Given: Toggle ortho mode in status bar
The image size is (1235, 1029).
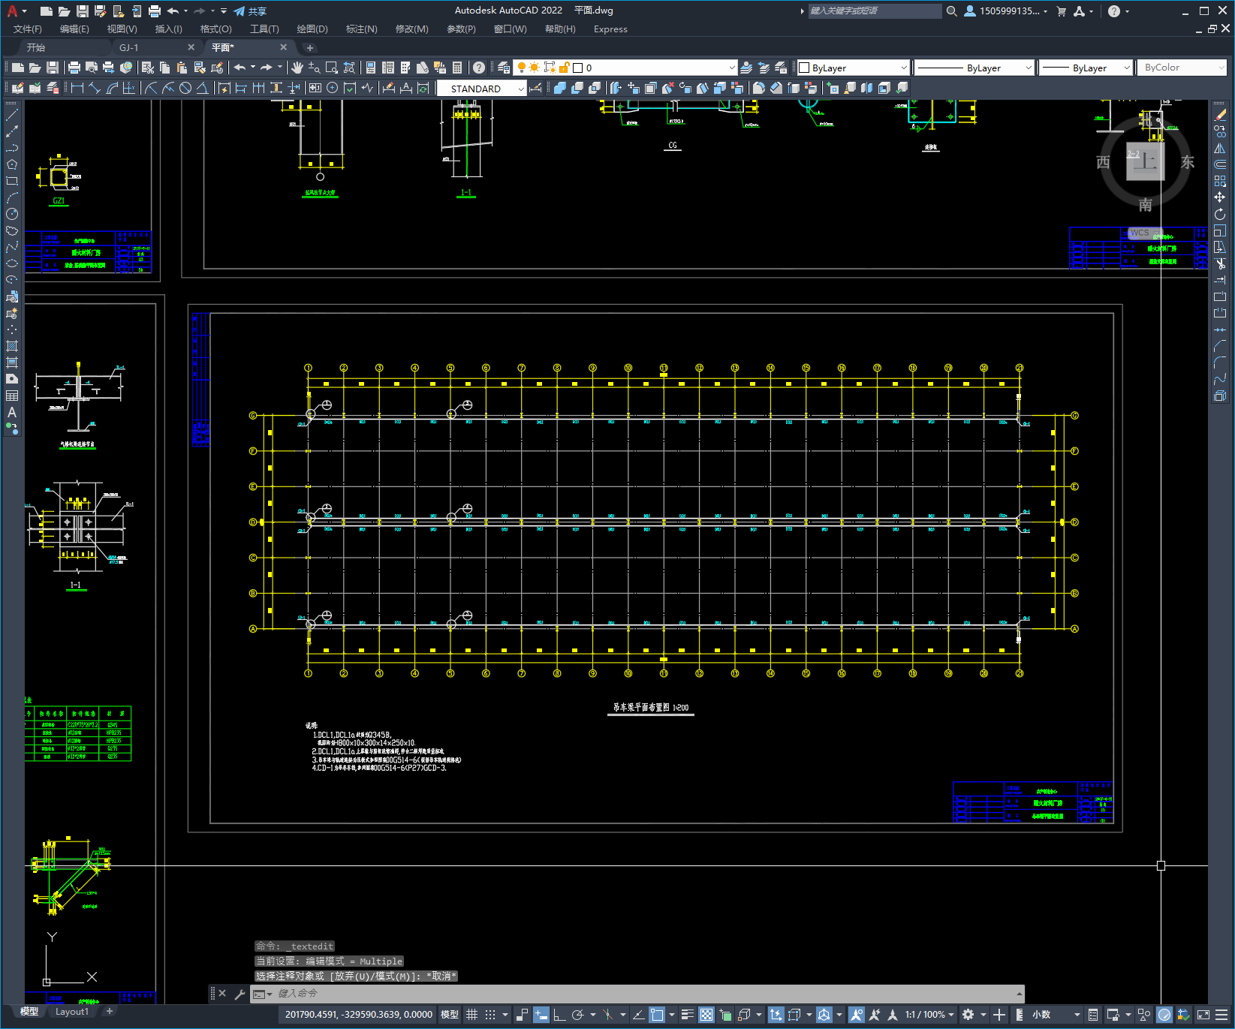Looking at the screenshot, I should (559, 1015).
